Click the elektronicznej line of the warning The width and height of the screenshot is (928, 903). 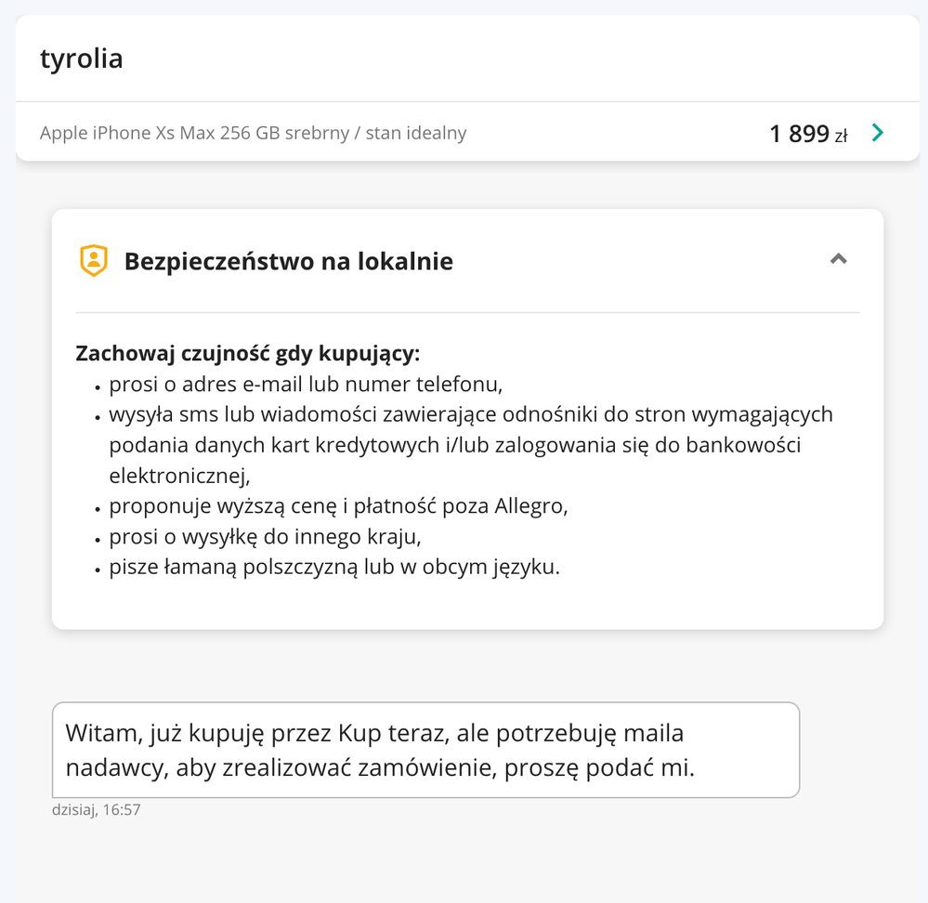(x=180, y=476)
